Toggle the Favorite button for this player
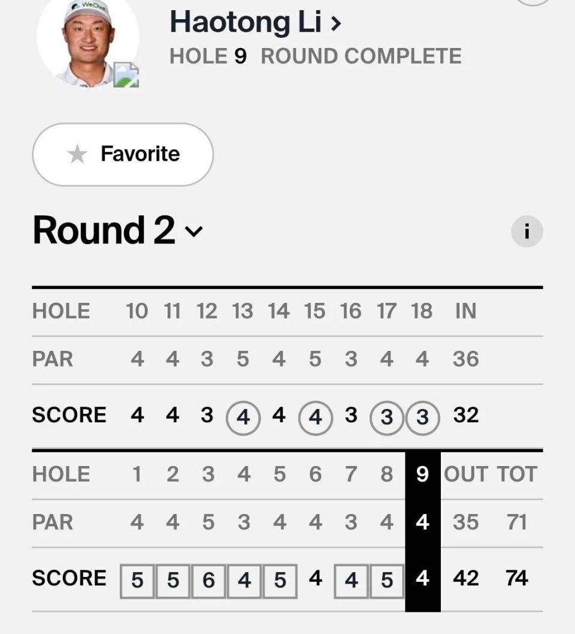The height and width of the screenshot is (634, 575). point(123,154)
